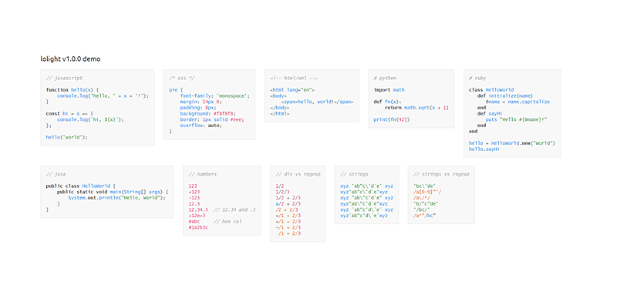The height and width of the screenshot is (308, 617).
Task: Click the "hello.sayHi" line in Ruby block
Action: point(484,149)
